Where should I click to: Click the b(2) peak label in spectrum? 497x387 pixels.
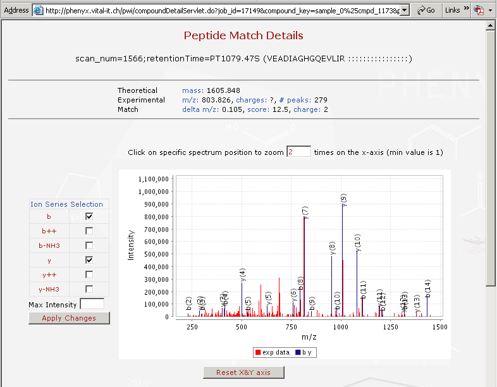188,304
